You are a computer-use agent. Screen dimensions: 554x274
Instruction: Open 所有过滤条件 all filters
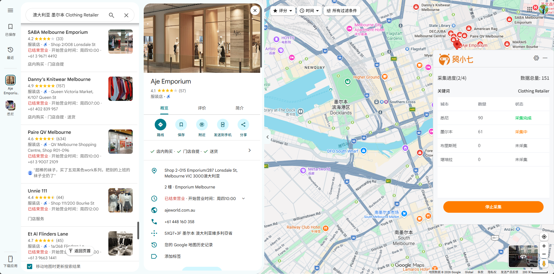(x=342, y=11)
